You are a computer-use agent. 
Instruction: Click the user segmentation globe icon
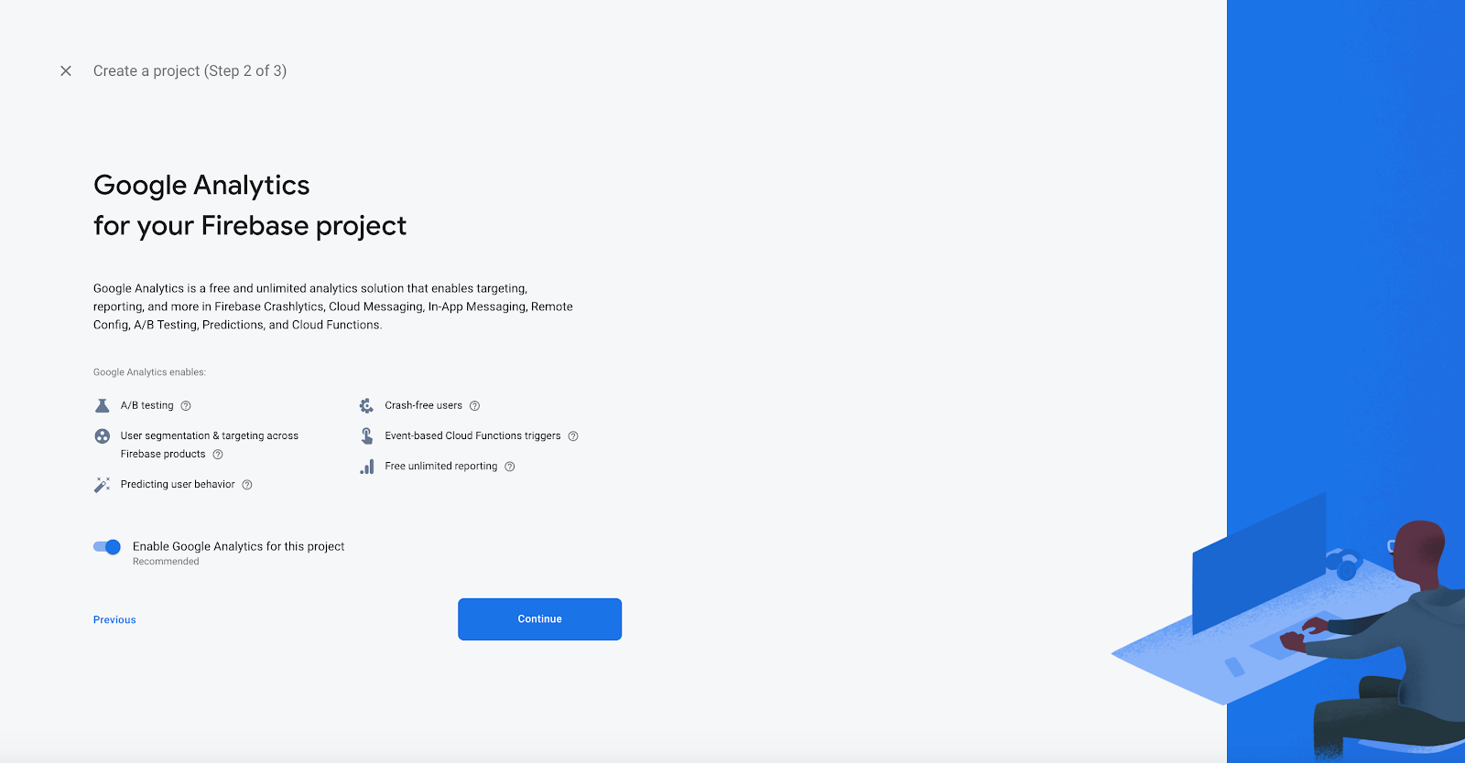(103, 436)
